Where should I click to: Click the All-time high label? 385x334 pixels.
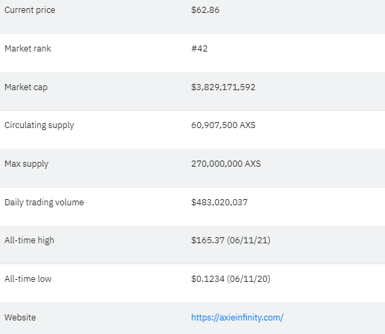pos(29,241)
